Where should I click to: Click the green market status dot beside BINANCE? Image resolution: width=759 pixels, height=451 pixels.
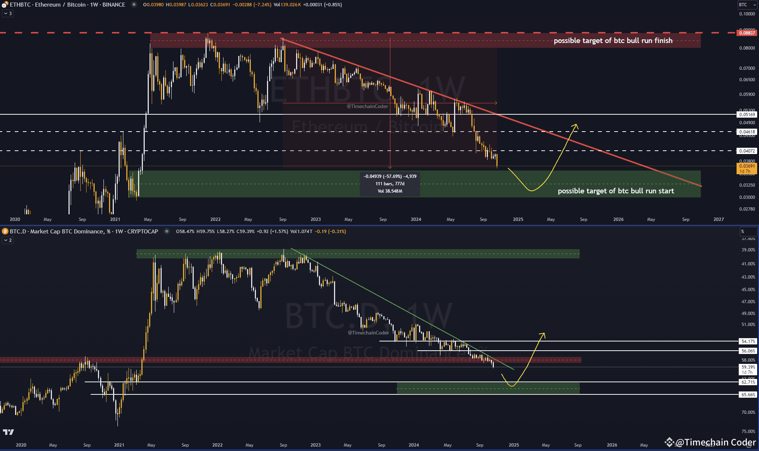pyautogui.click(x=134, y=5)
